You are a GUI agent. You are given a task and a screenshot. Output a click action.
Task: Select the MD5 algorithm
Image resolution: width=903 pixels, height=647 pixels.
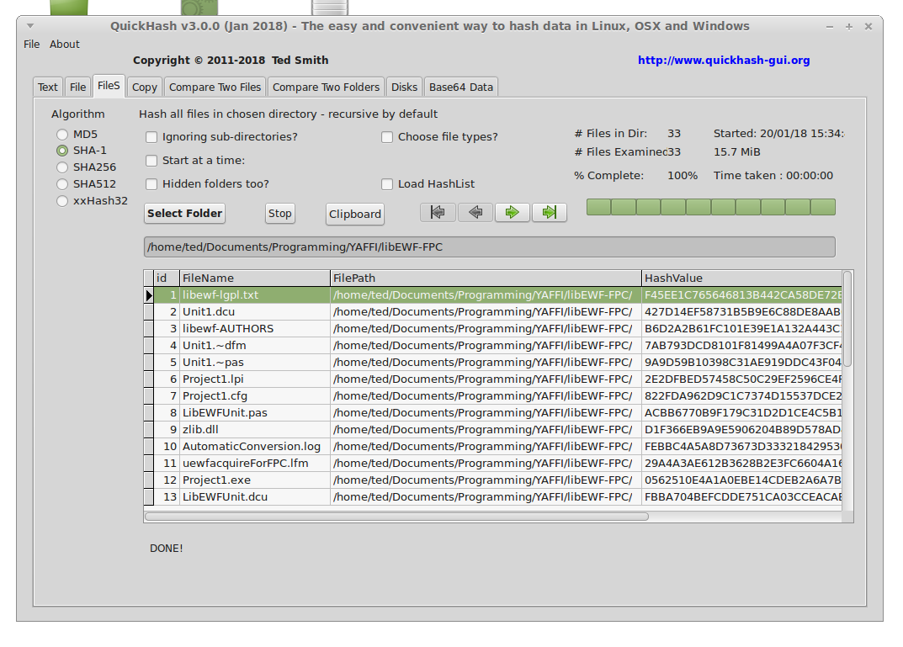(62, 135)
